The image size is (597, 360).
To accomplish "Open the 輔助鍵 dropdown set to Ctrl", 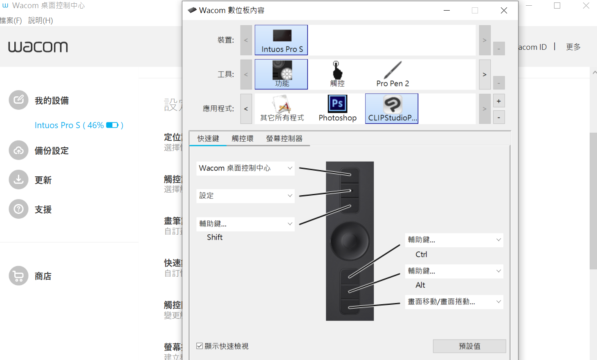I will coord(454,240).
